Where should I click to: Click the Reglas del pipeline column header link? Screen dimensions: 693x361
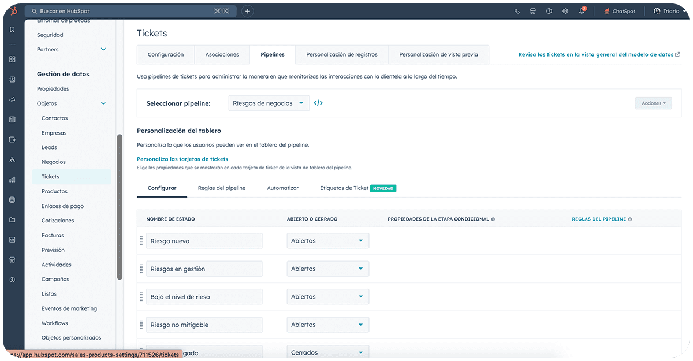click(x=599, y=219)
